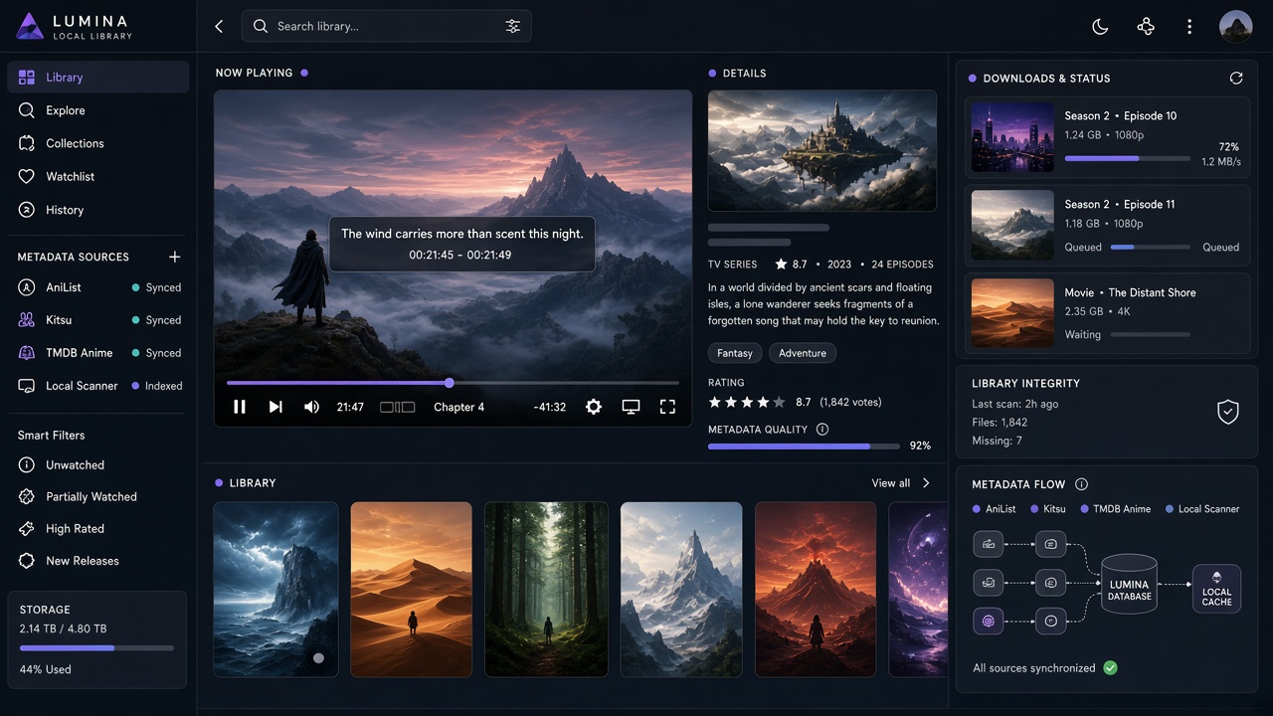Toggle the chapter segments view icon
Image resolution: width=1273 pixels, height=716 pixels.
(397, 407)
